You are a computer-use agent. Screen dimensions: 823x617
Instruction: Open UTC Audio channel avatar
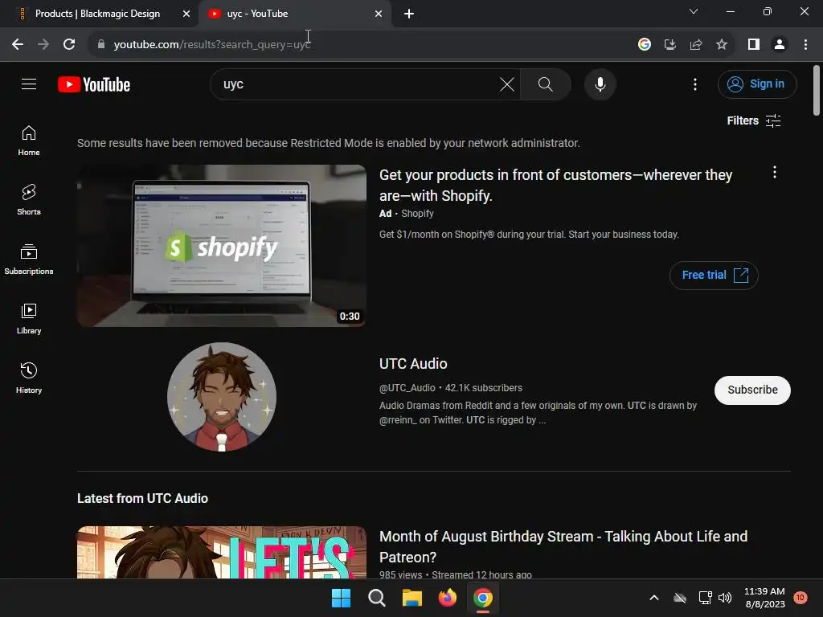tap(222, 397)
